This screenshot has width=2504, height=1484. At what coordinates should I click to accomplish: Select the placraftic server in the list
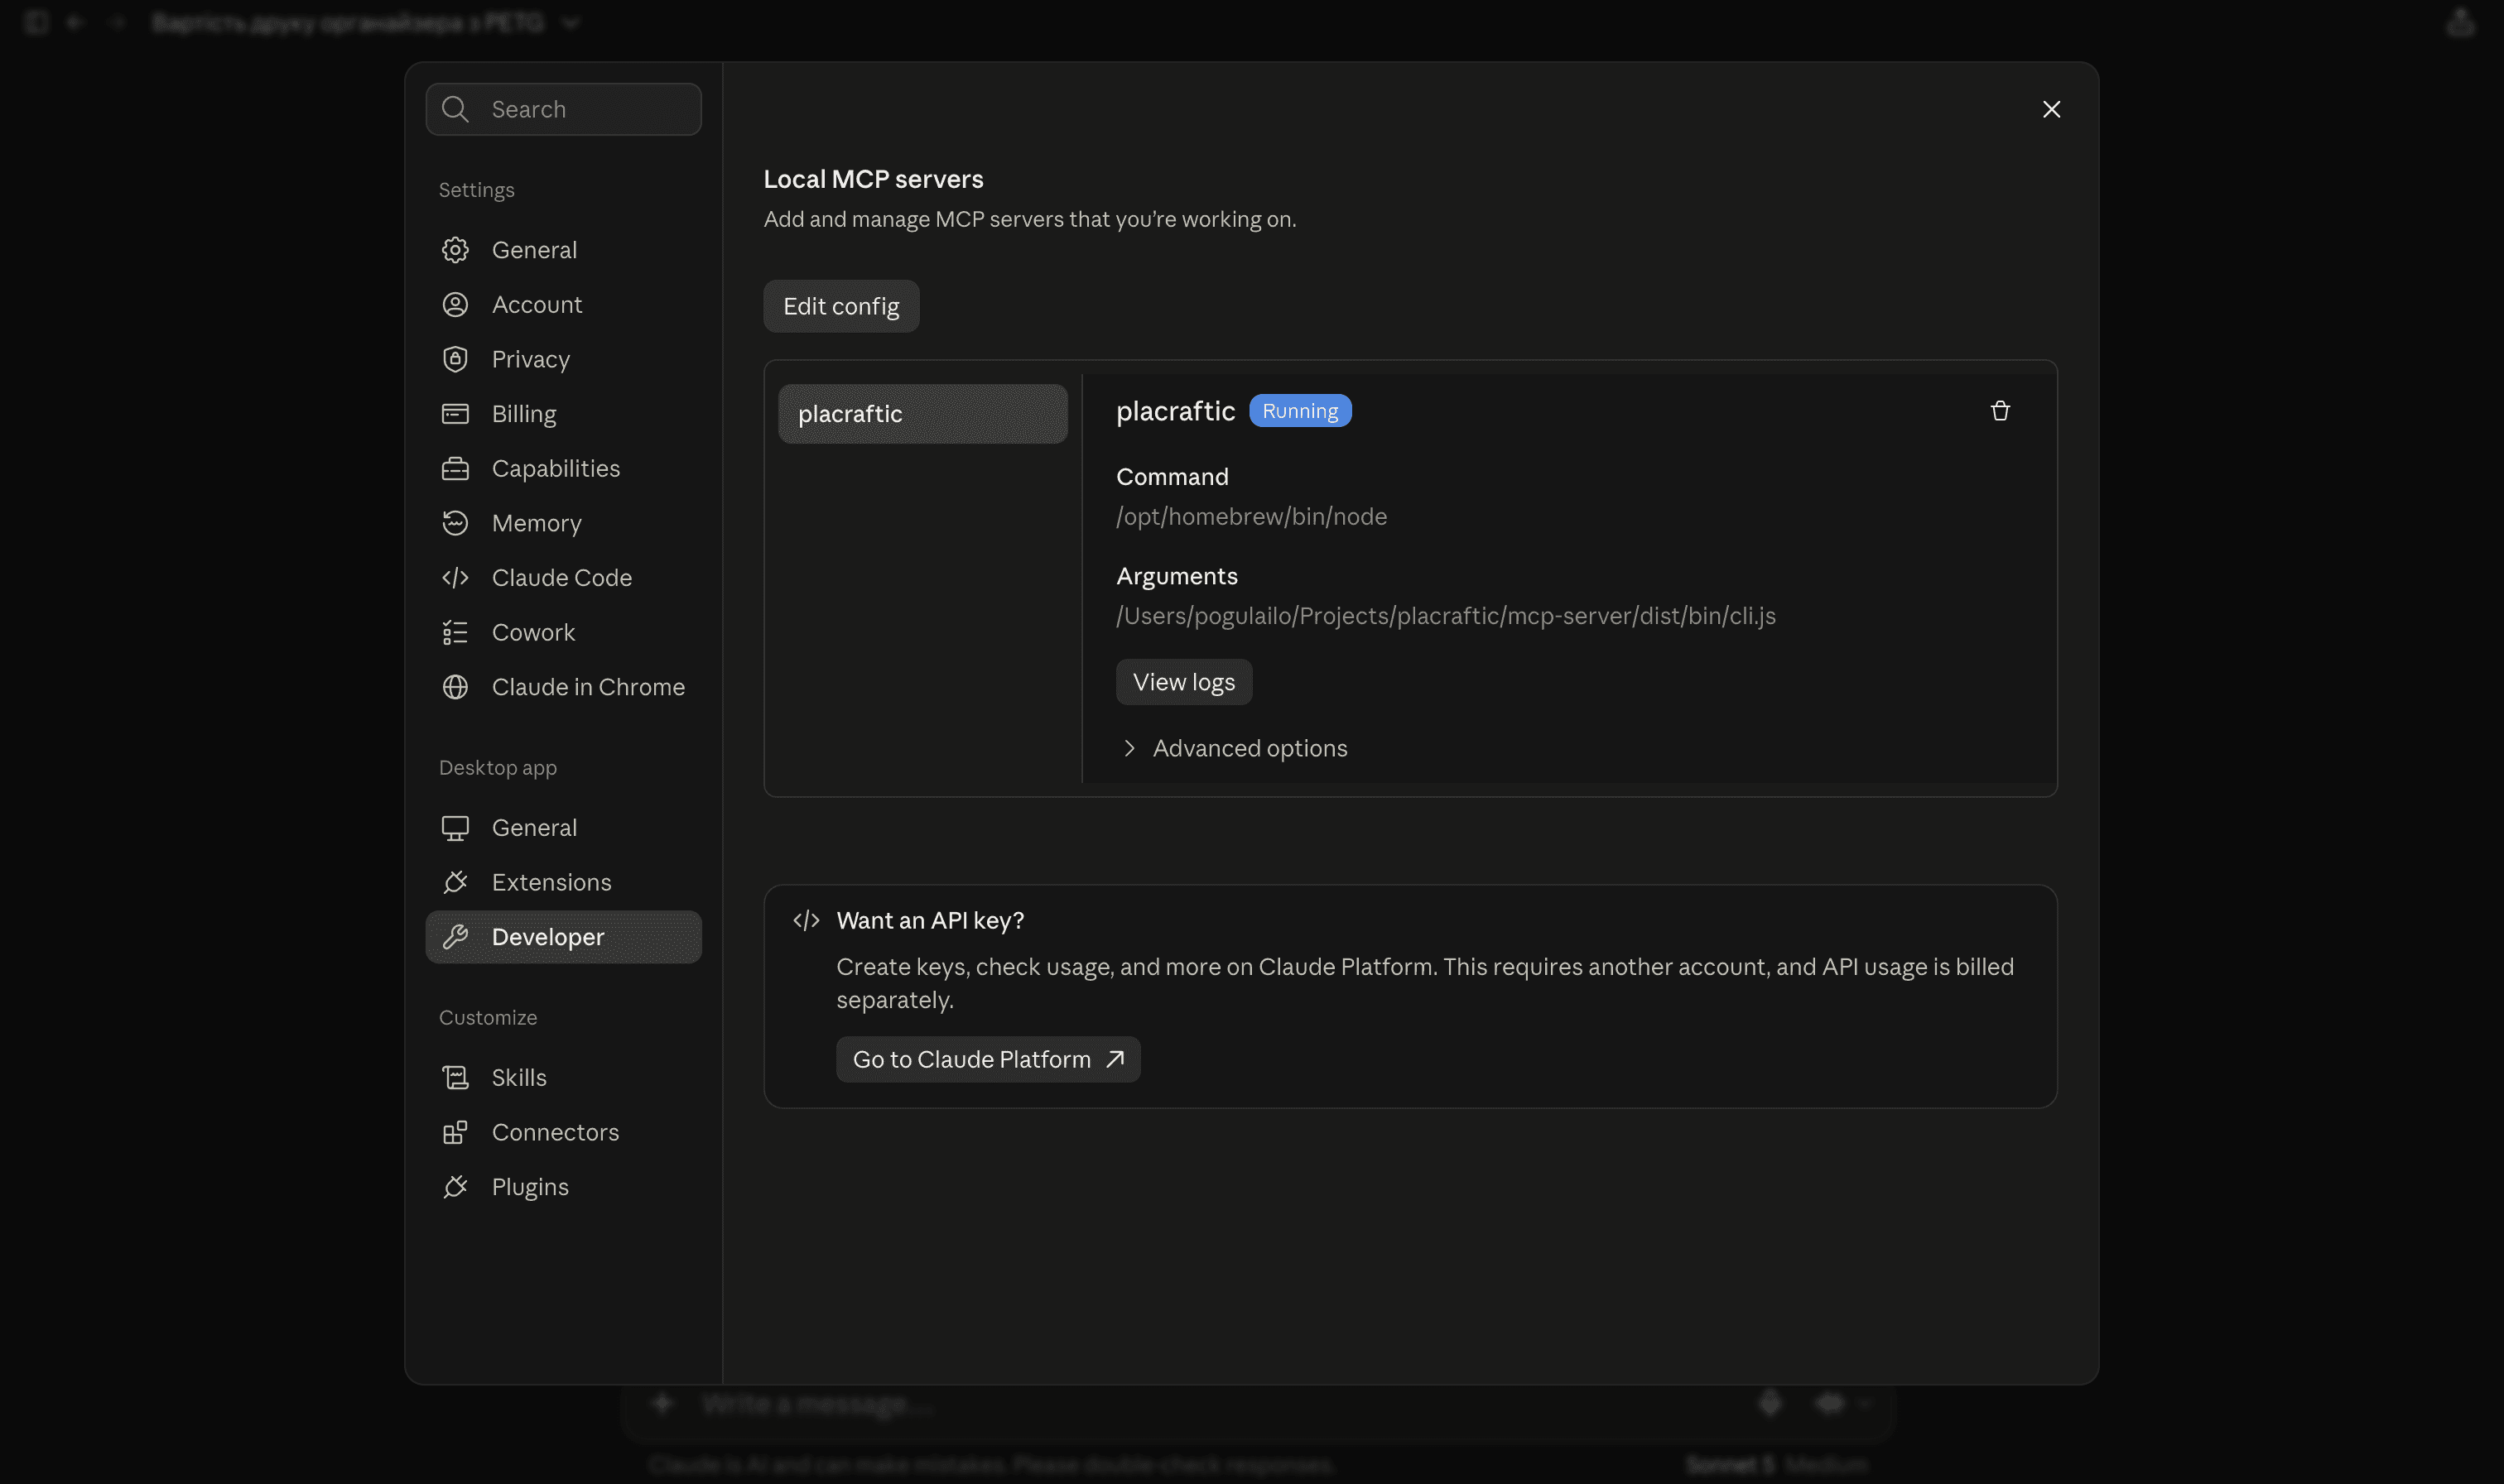pyautogui.click(x=922, y=414)
